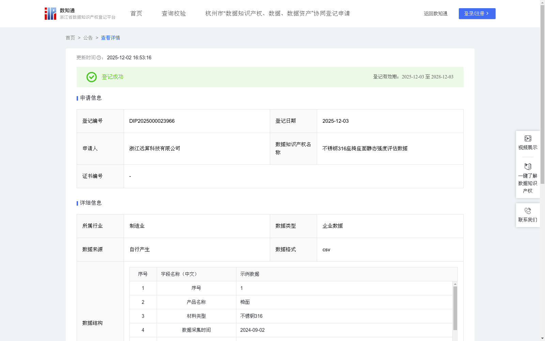
Task: Click the 证书编号 label cell
Action: (100, 176)
